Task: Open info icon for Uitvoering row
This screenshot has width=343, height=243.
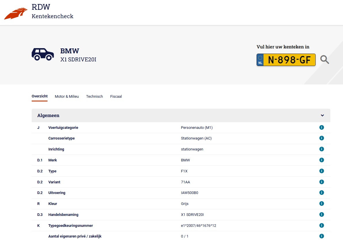Action: 322,193
